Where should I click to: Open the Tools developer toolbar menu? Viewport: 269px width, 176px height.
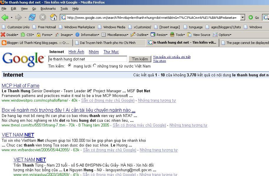tap(177, 35)
